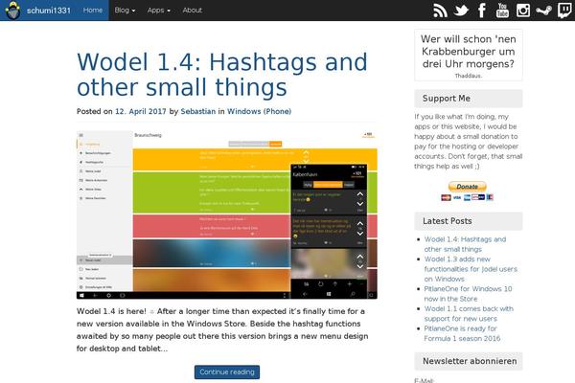The image size is (575, 383).
Task: Click the schumi1331 site name
Action: [49, 11]
